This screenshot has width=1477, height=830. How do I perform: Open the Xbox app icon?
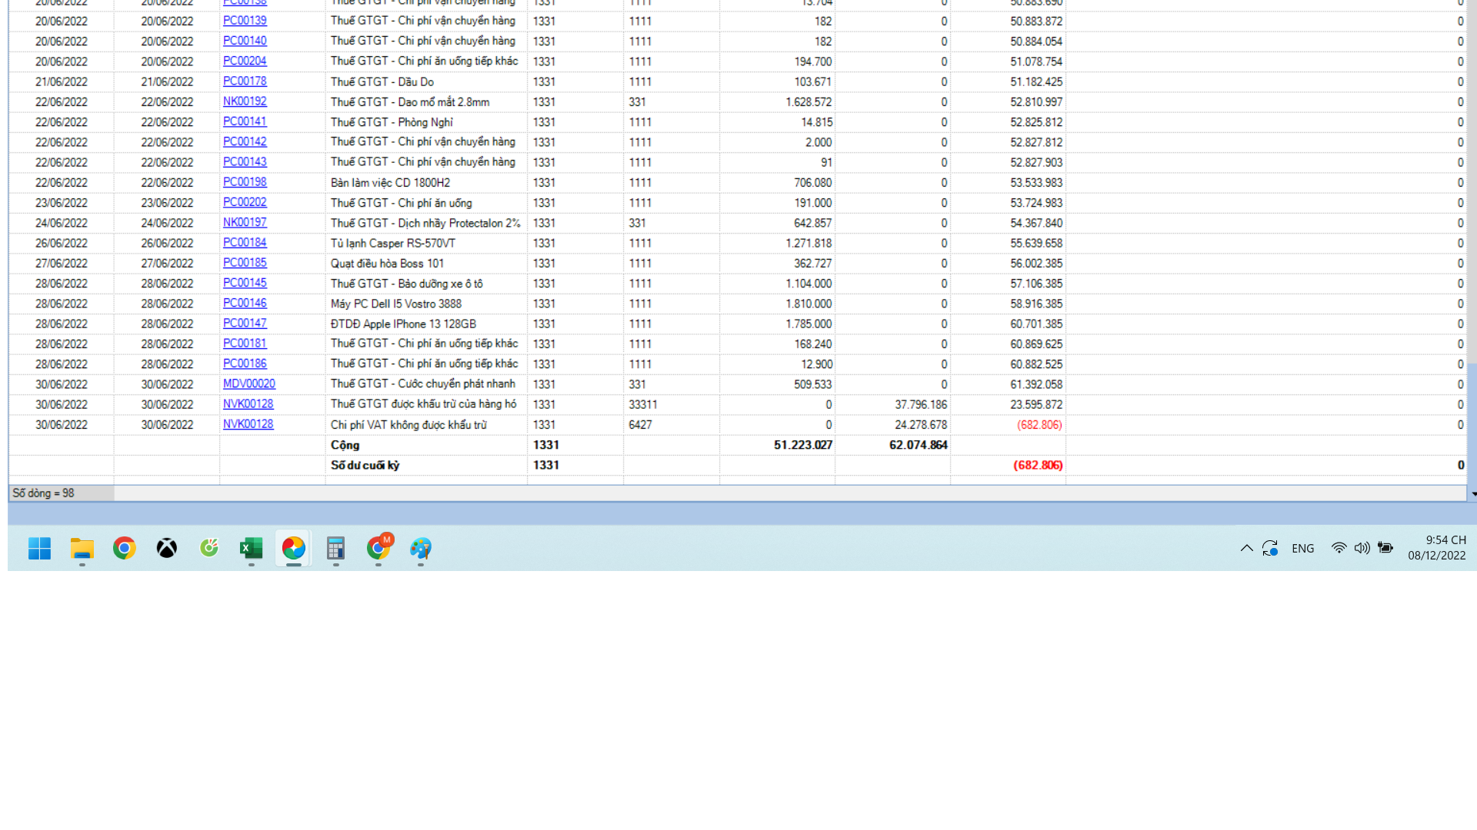167,548
